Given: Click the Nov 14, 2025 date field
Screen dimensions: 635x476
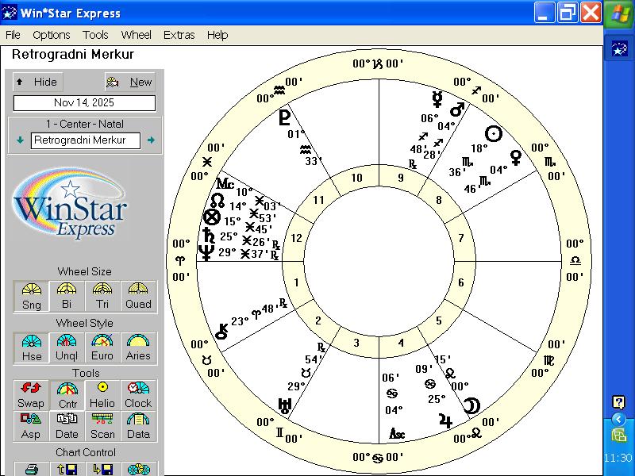Looking at the screenshot, I should click(84, 103).
